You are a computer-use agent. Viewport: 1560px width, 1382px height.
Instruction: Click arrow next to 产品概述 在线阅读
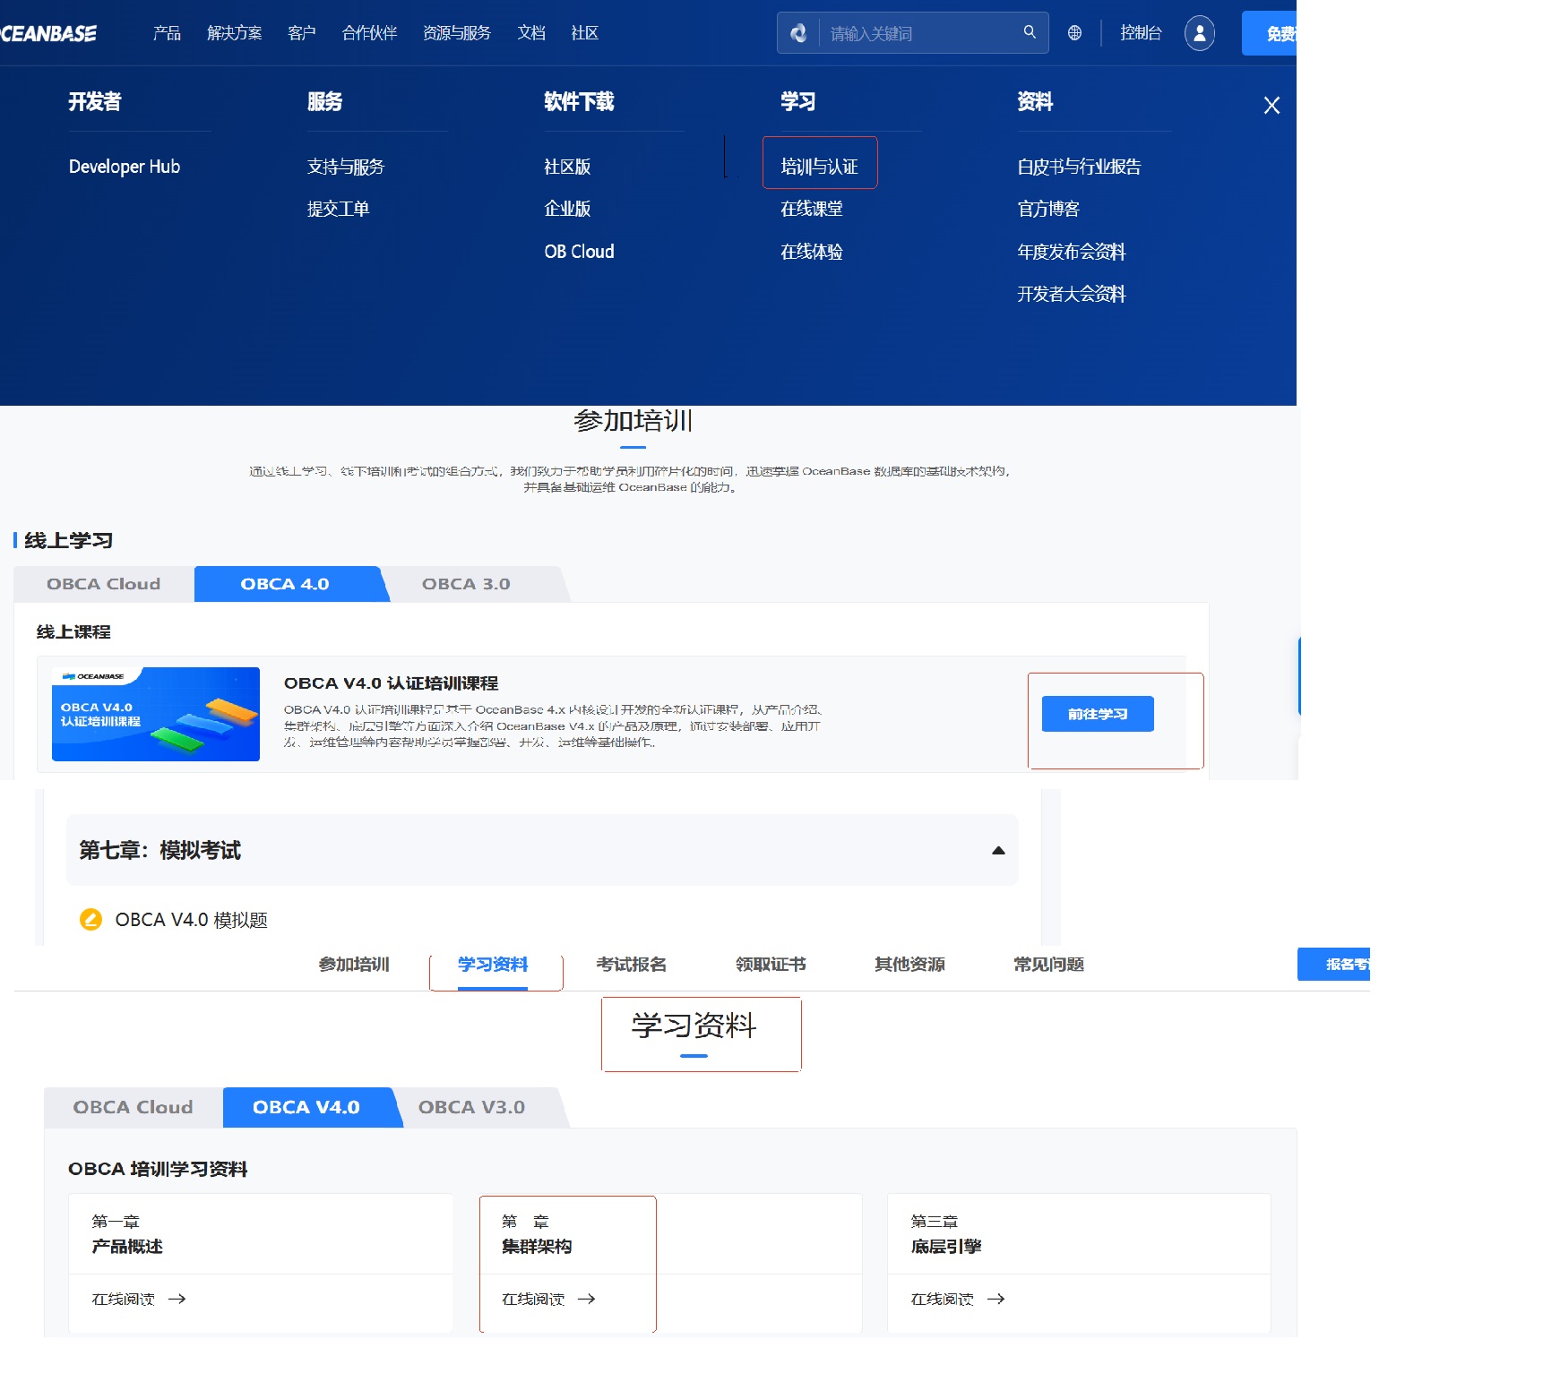pyautogui.click(x=177, y=1299)
